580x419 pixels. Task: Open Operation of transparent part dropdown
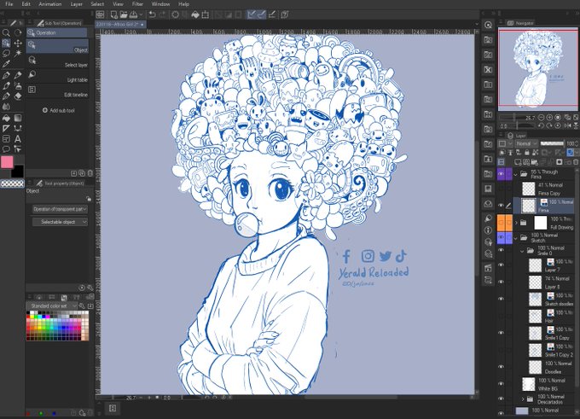tap(60, 209)
